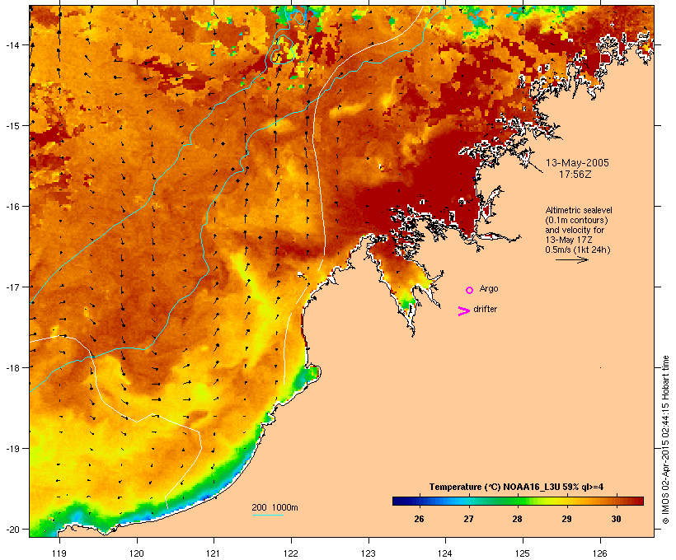
Task: Click the magenta Argo circle legend symbol
Action: click(470, 290)
